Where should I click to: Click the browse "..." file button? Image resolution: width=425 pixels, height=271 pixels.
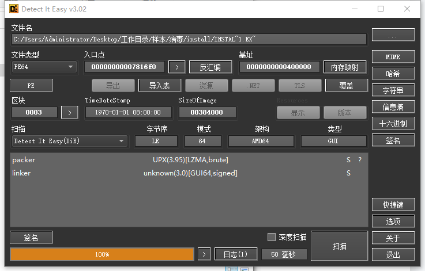click(393, 35)
